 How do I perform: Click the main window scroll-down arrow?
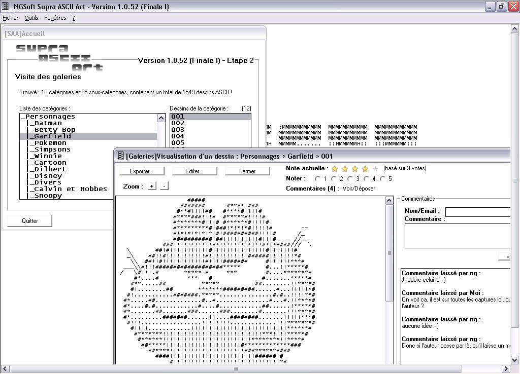[514, 360]
